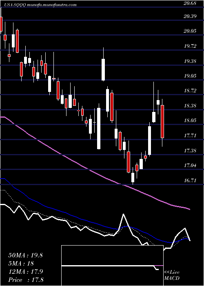Click the 18.38 price axis label
This screenshot has width=204, height=286.
point(190,106)
